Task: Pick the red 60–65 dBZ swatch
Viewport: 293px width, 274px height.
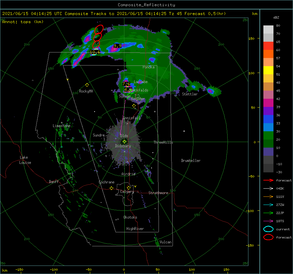Action: [268, 46]
